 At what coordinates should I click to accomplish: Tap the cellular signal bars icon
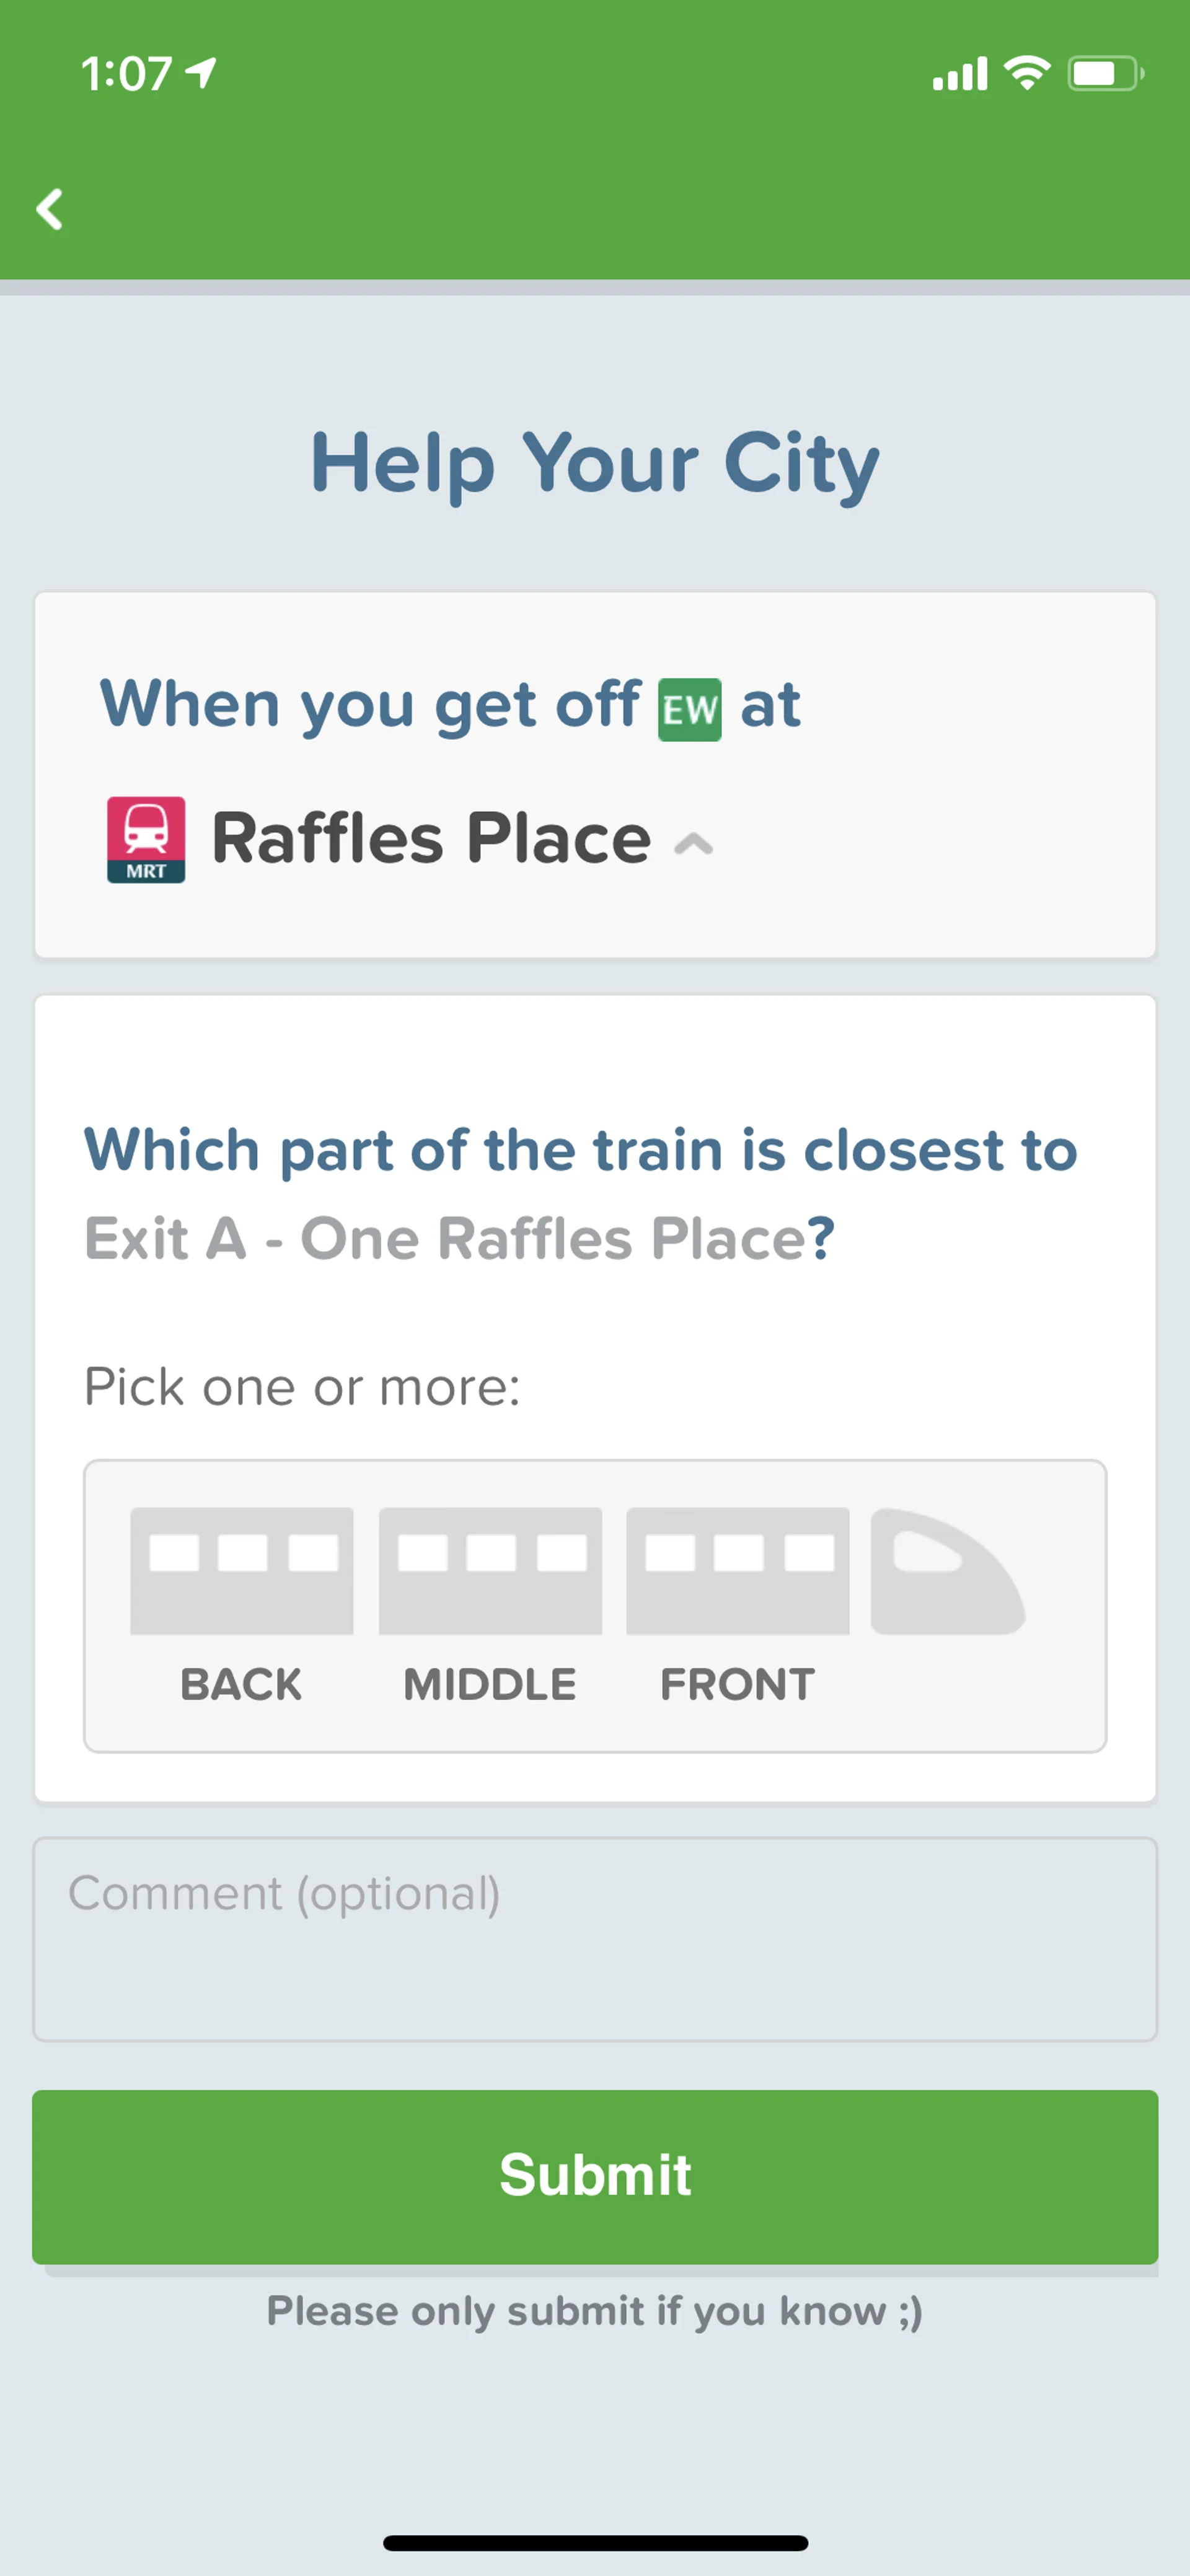(x=959, y=74)
